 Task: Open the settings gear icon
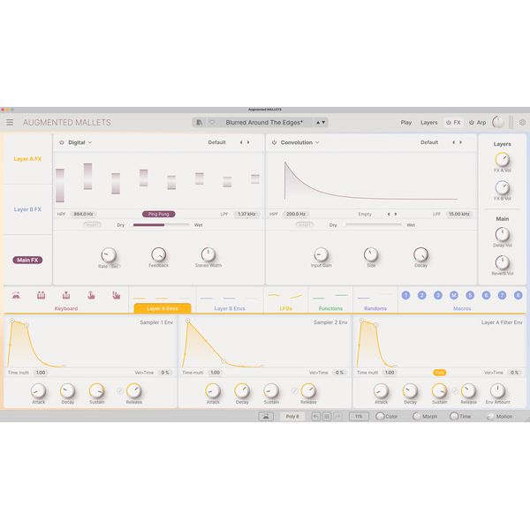(522, 123)
